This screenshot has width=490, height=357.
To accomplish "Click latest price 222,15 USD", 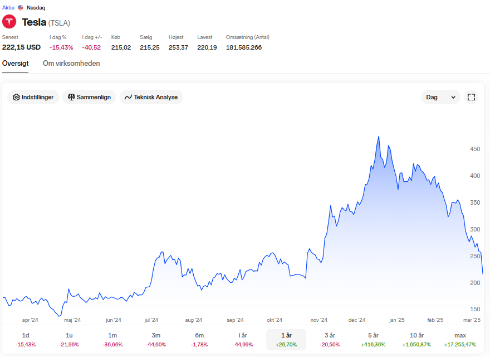I will [21, 47].
